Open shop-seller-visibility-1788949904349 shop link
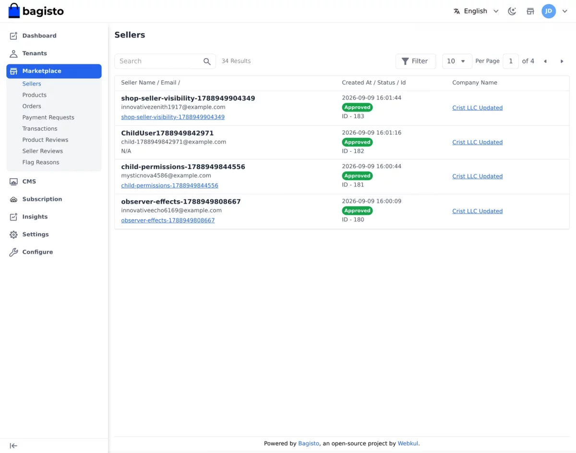Viewport: 576px width, 453px height. coord(173,117)
